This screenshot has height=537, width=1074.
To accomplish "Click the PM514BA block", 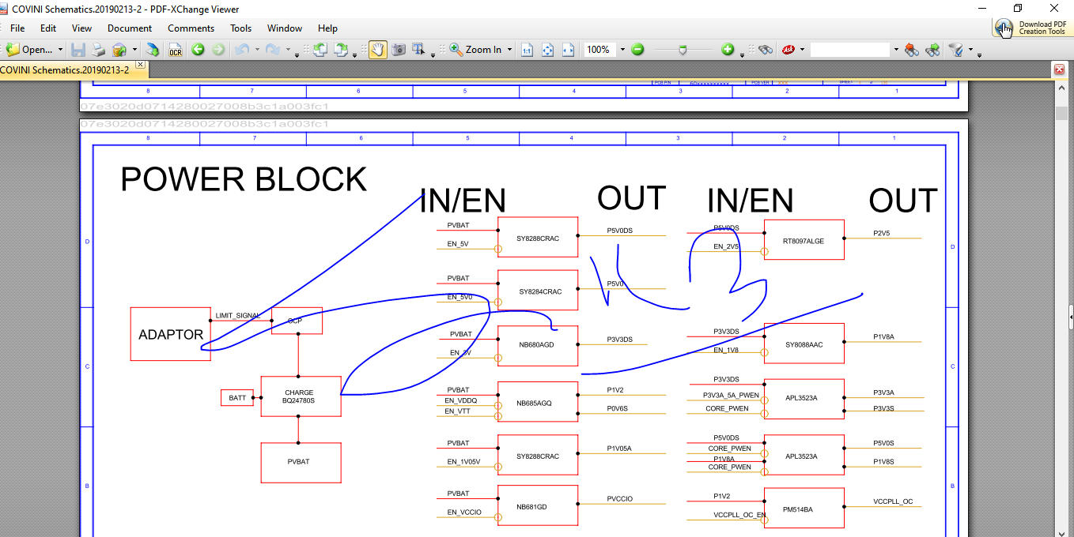I will [804, 509].
